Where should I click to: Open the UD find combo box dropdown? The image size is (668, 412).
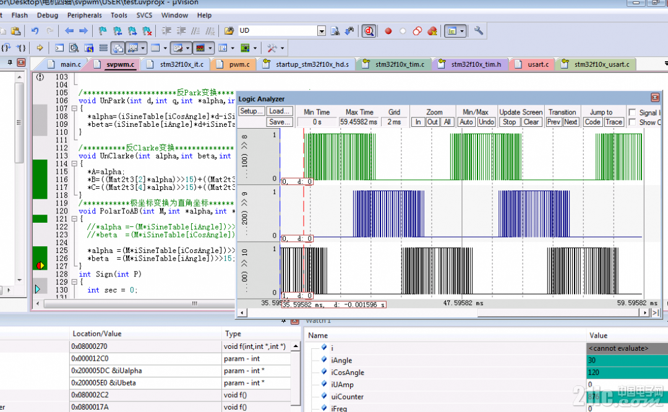pyautogui.click(x=322, y=31)
